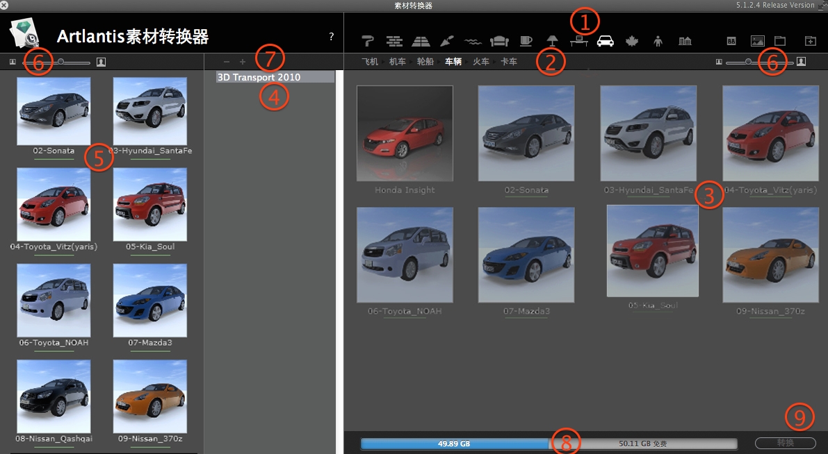
Task: Switch to the 轮船 subcategory tab
Action: [x=425, y=62]
